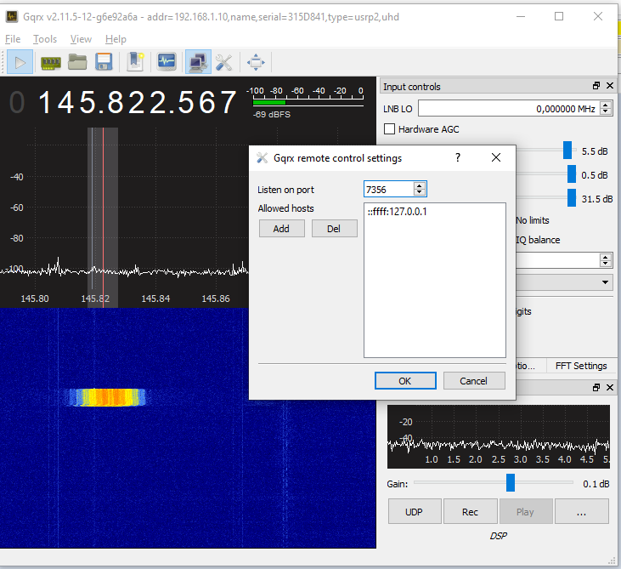Click the Rec audio button
Screen dimensions: 621x569
pos(470,512)
